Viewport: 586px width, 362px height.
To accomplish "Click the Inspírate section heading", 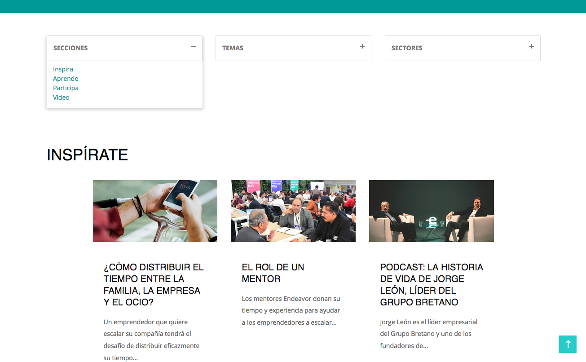I will [87, 155].
